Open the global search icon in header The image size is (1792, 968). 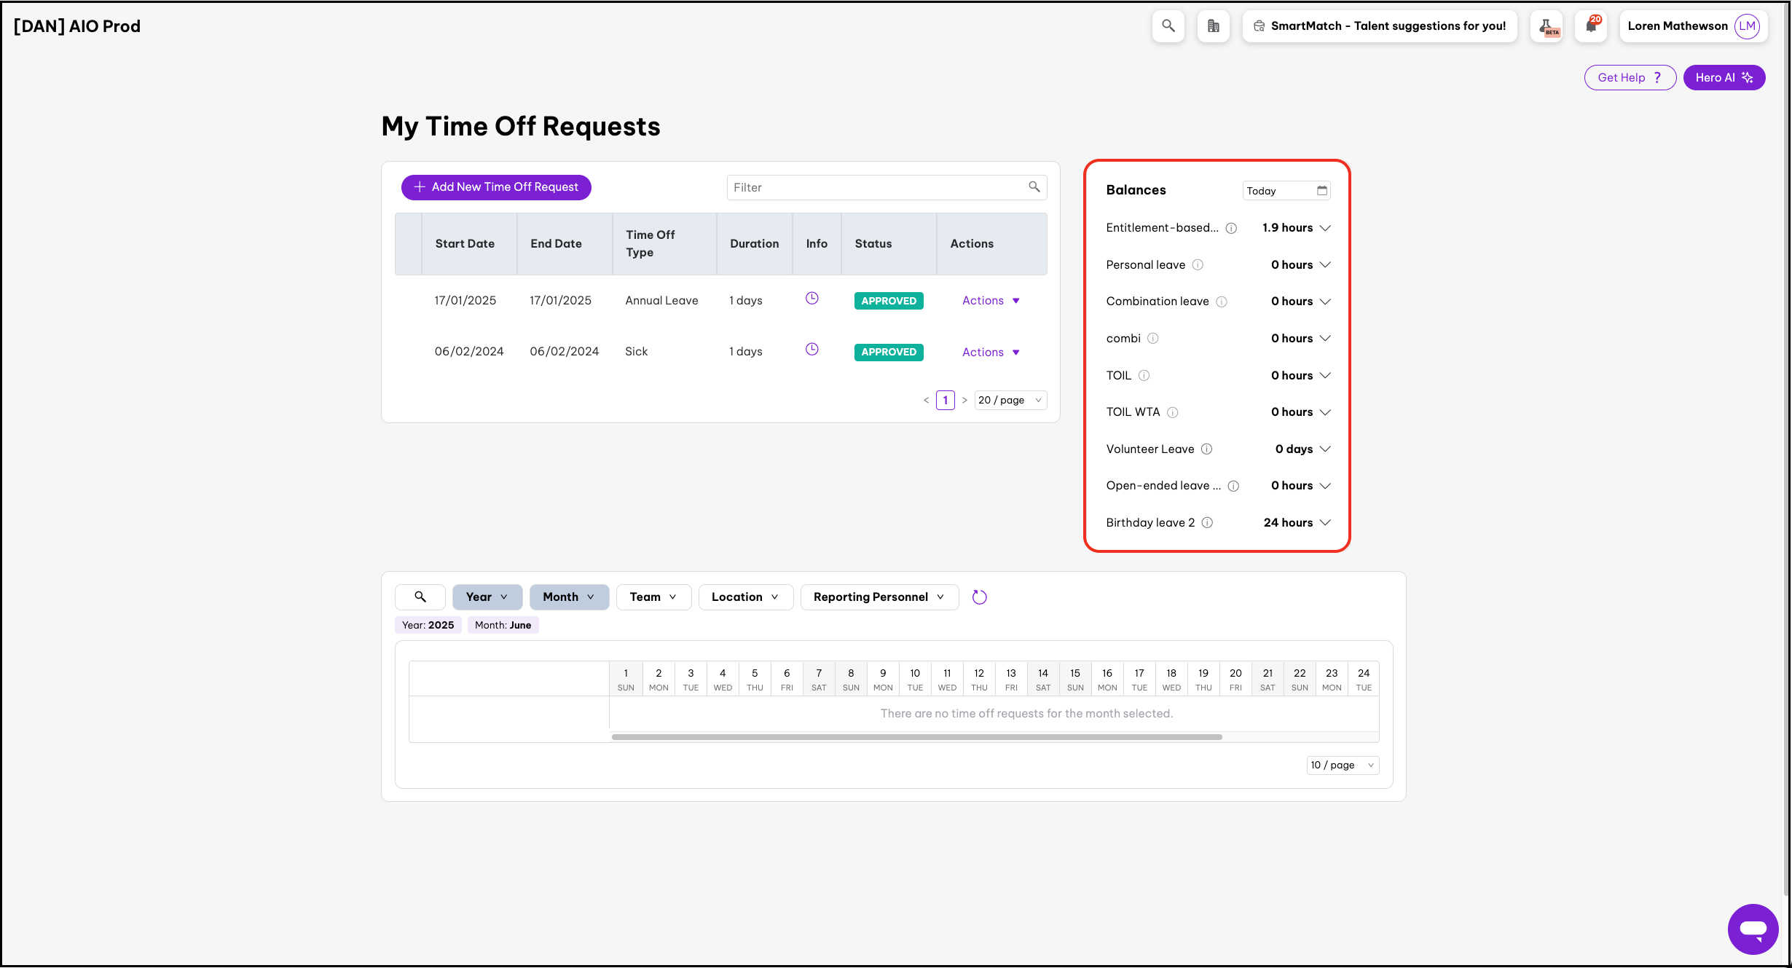(x=1168, y=26)
